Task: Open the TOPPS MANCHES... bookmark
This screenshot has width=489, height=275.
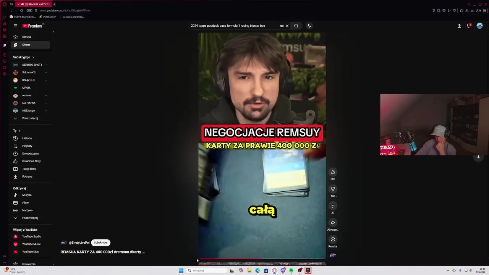Action: (x=22, y=17)
